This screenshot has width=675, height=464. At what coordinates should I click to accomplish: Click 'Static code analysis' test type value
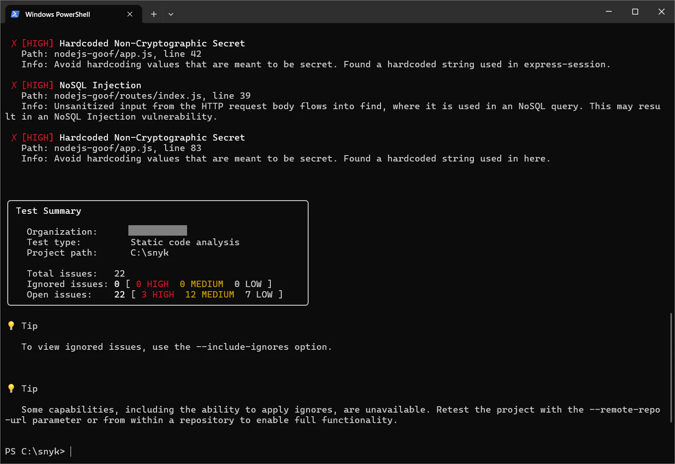[x=185, y=242]
